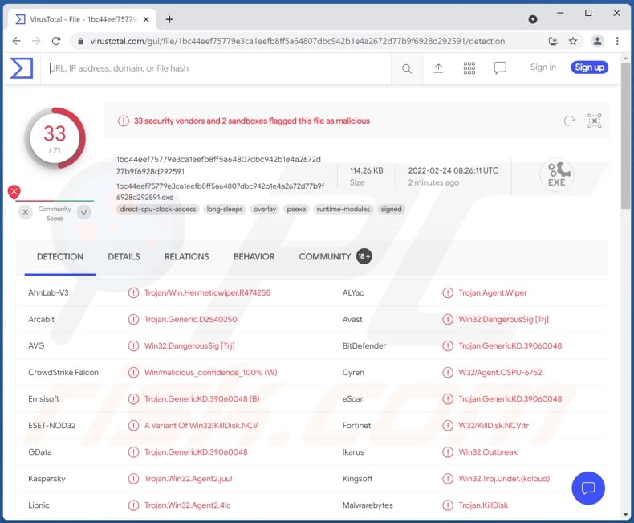Viewport: 634px width, 523px height.
Task: Close the VirusTotal browser tab
Action: [146, 19]
